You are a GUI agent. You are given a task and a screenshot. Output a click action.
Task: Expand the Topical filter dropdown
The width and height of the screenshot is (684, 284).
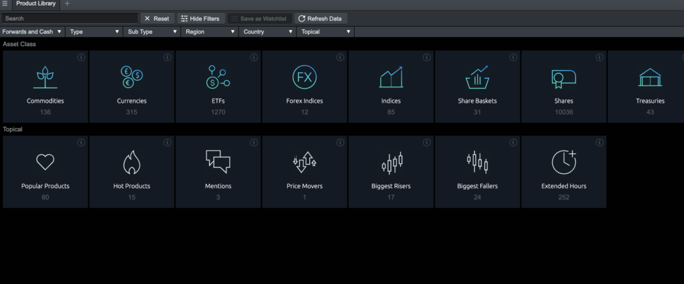pos(325,31)
